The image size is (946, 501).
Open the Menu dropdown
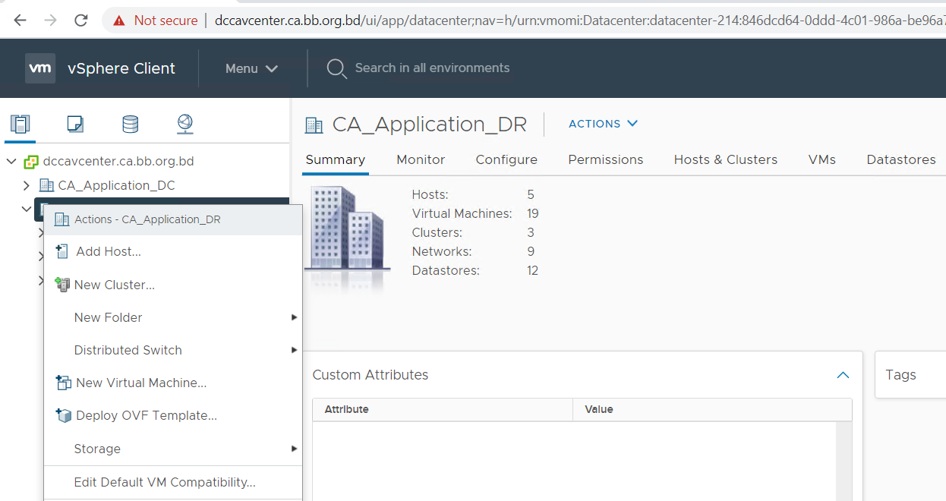point(251,68)
